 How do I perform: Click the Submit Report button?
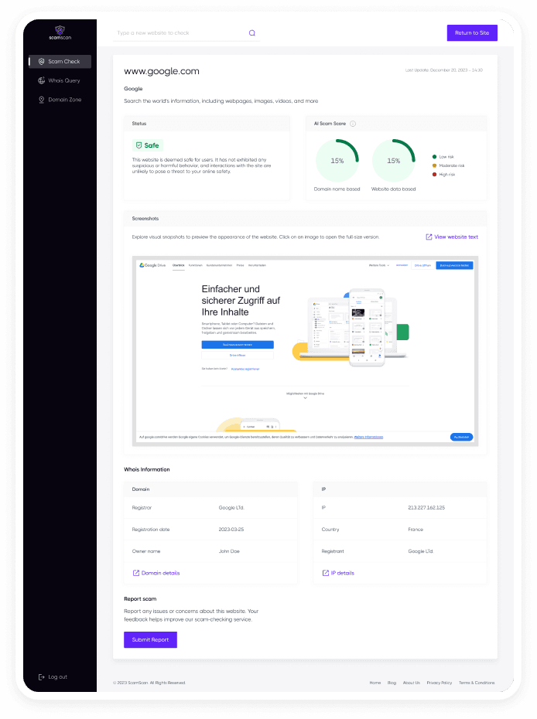click(x=150, y=639)
